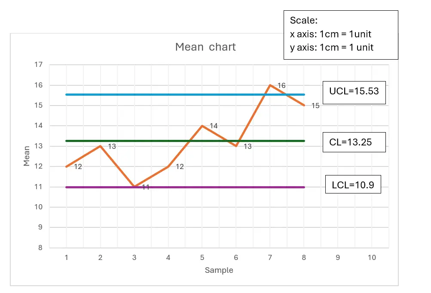
Task: Click the Scale text box
Action: pyautogui.click(x=340, y=34)
